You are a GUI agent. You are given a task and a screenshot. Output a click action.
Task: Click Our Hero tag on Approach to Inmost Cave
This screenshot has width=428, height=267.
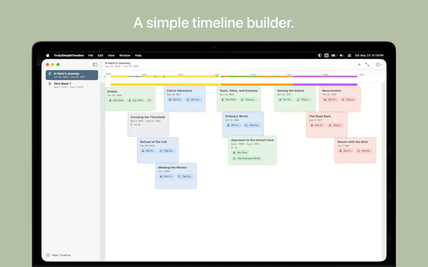tap(240, 152)
